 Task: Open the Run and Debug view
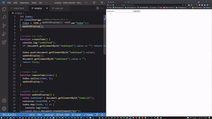tap(4, 34)
